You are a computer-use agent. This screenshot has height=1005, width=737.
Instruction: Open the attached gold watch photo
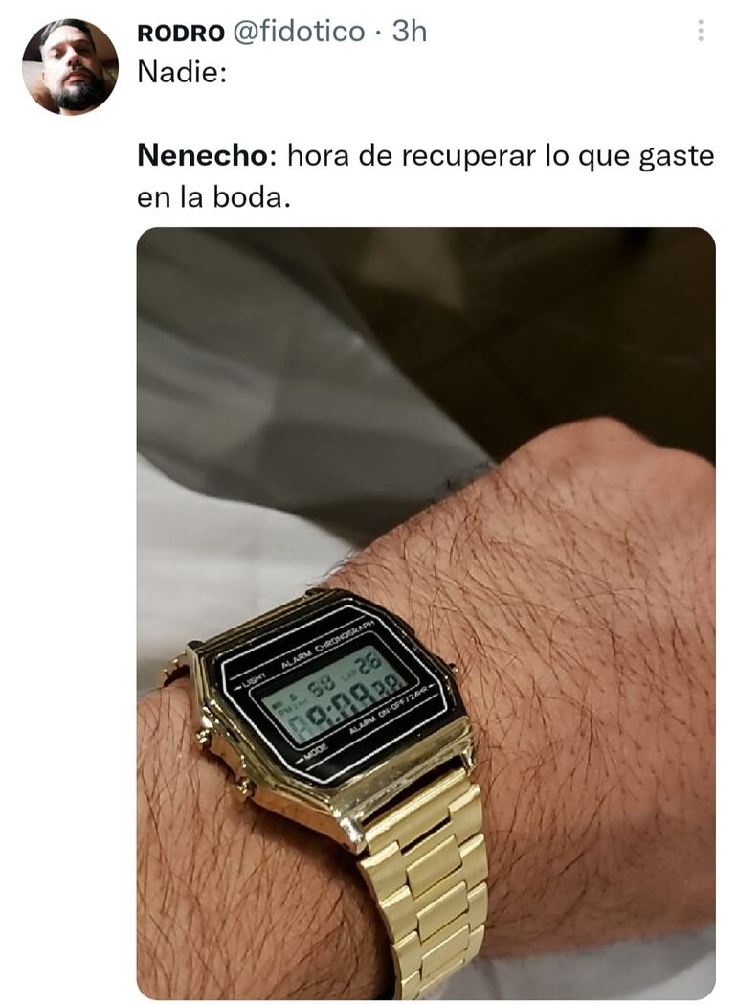[426, 613]
